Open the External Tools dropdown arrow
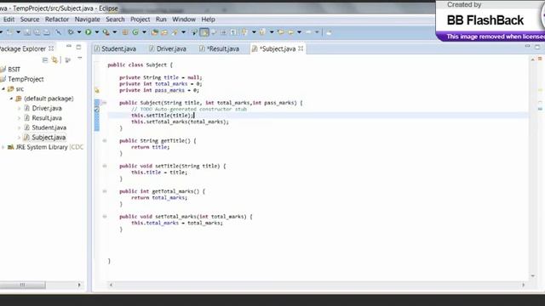Viewport: 545px width, 306px height. click(x=115, y=32)
